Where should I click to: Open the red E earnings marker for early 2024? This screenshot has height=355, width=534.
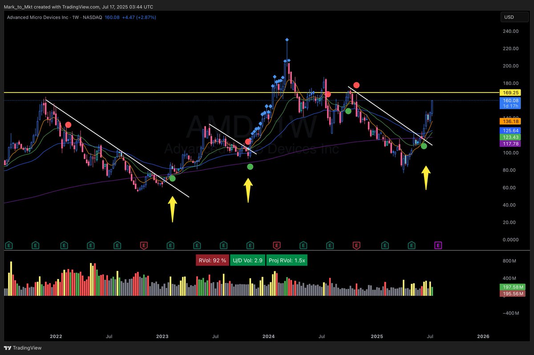(x=276, y=245)
